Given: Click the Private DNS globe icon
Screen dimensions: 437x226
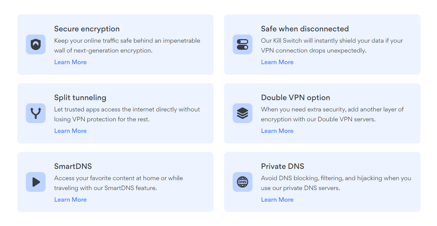Looking at the screenshot, I should [x=243, y=182].
